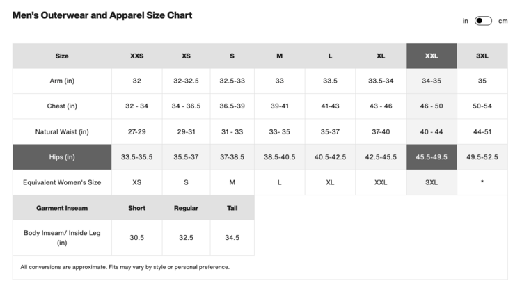Highlight the Hips (in) row label
Screen dimensions: 522x290
[x=62, y=157]
